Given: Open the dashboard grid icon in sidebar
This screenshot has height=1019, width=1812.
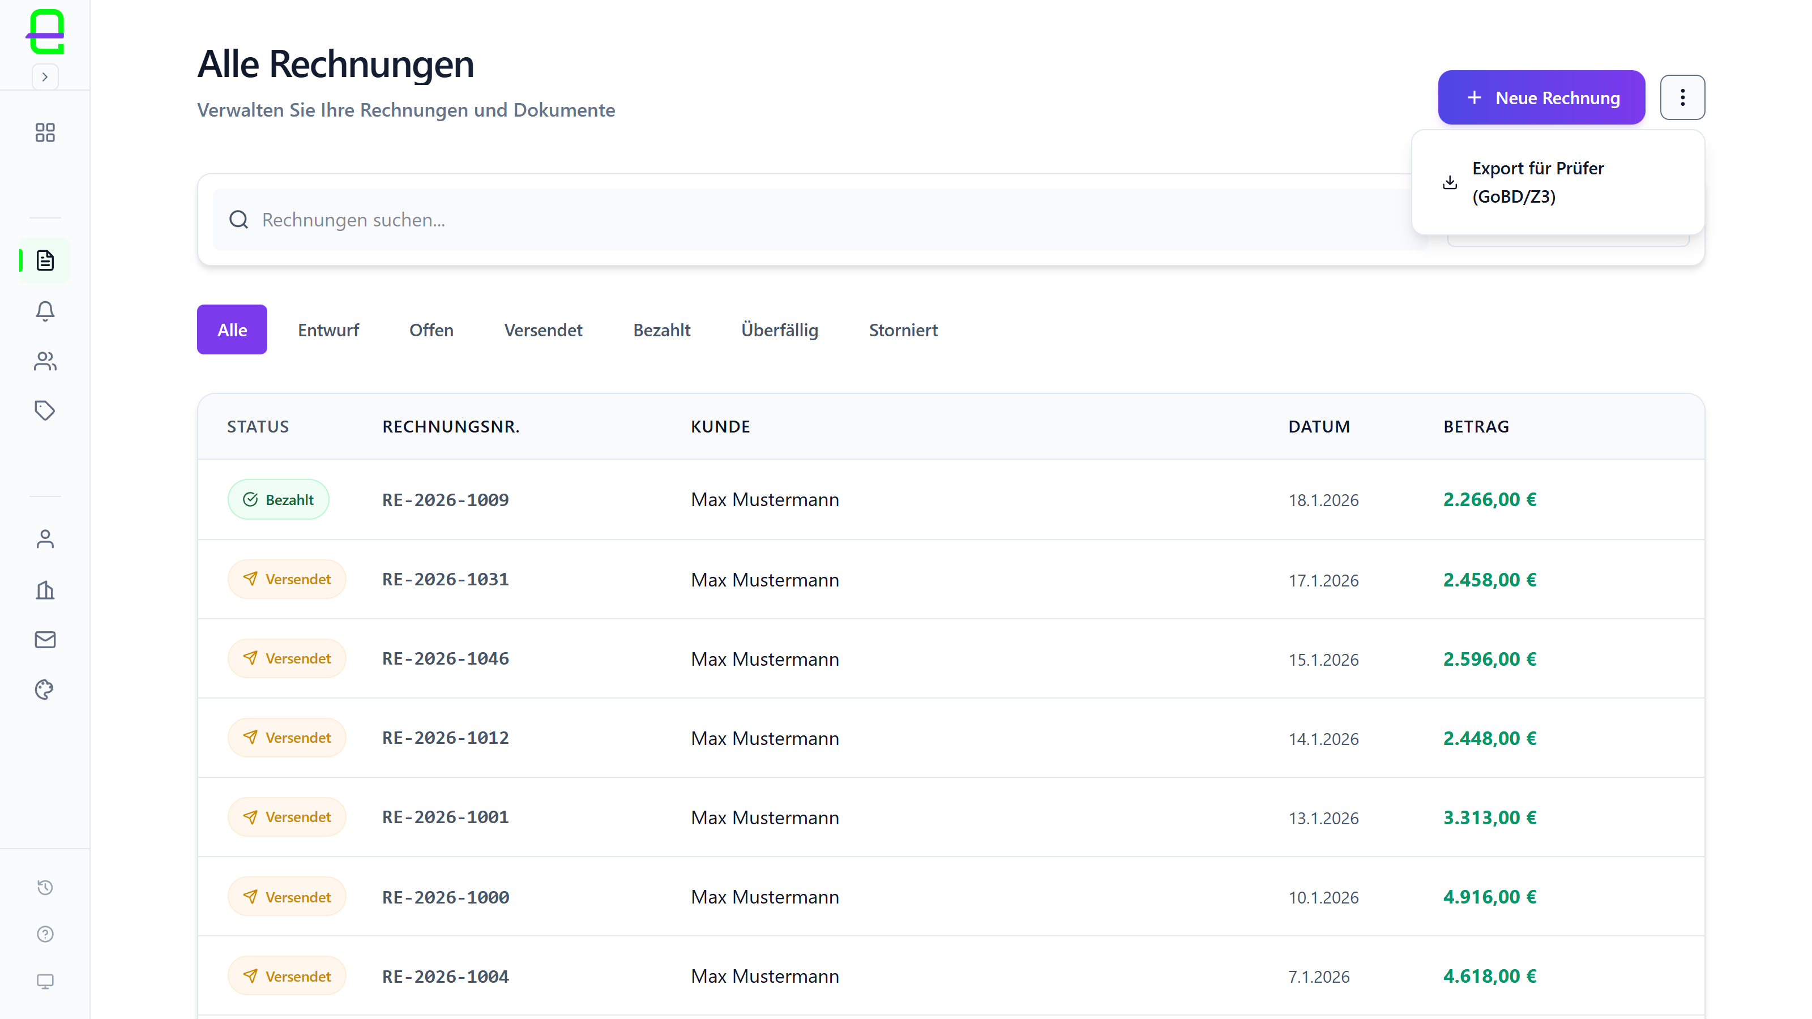Looking at the screenshot, I should [45, 132].
